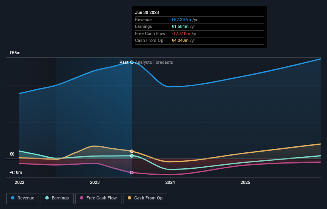Viewport: 327px width, 209px height.
Task: Click the blue Revenue data point marker
Action: [x=132, y=62]
